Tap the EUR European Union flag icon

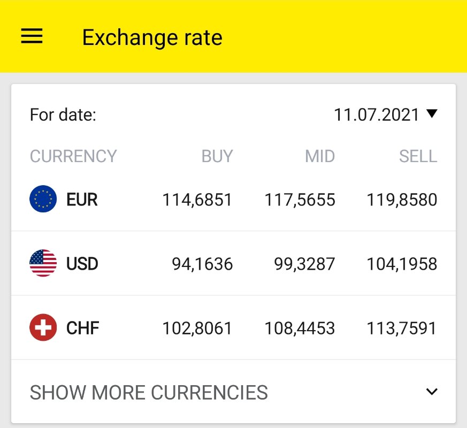click(43, 200)
